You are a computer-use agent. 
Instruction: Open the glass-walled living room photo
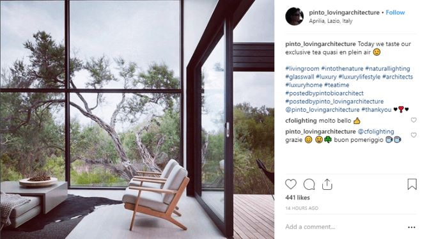click(137, 119)
